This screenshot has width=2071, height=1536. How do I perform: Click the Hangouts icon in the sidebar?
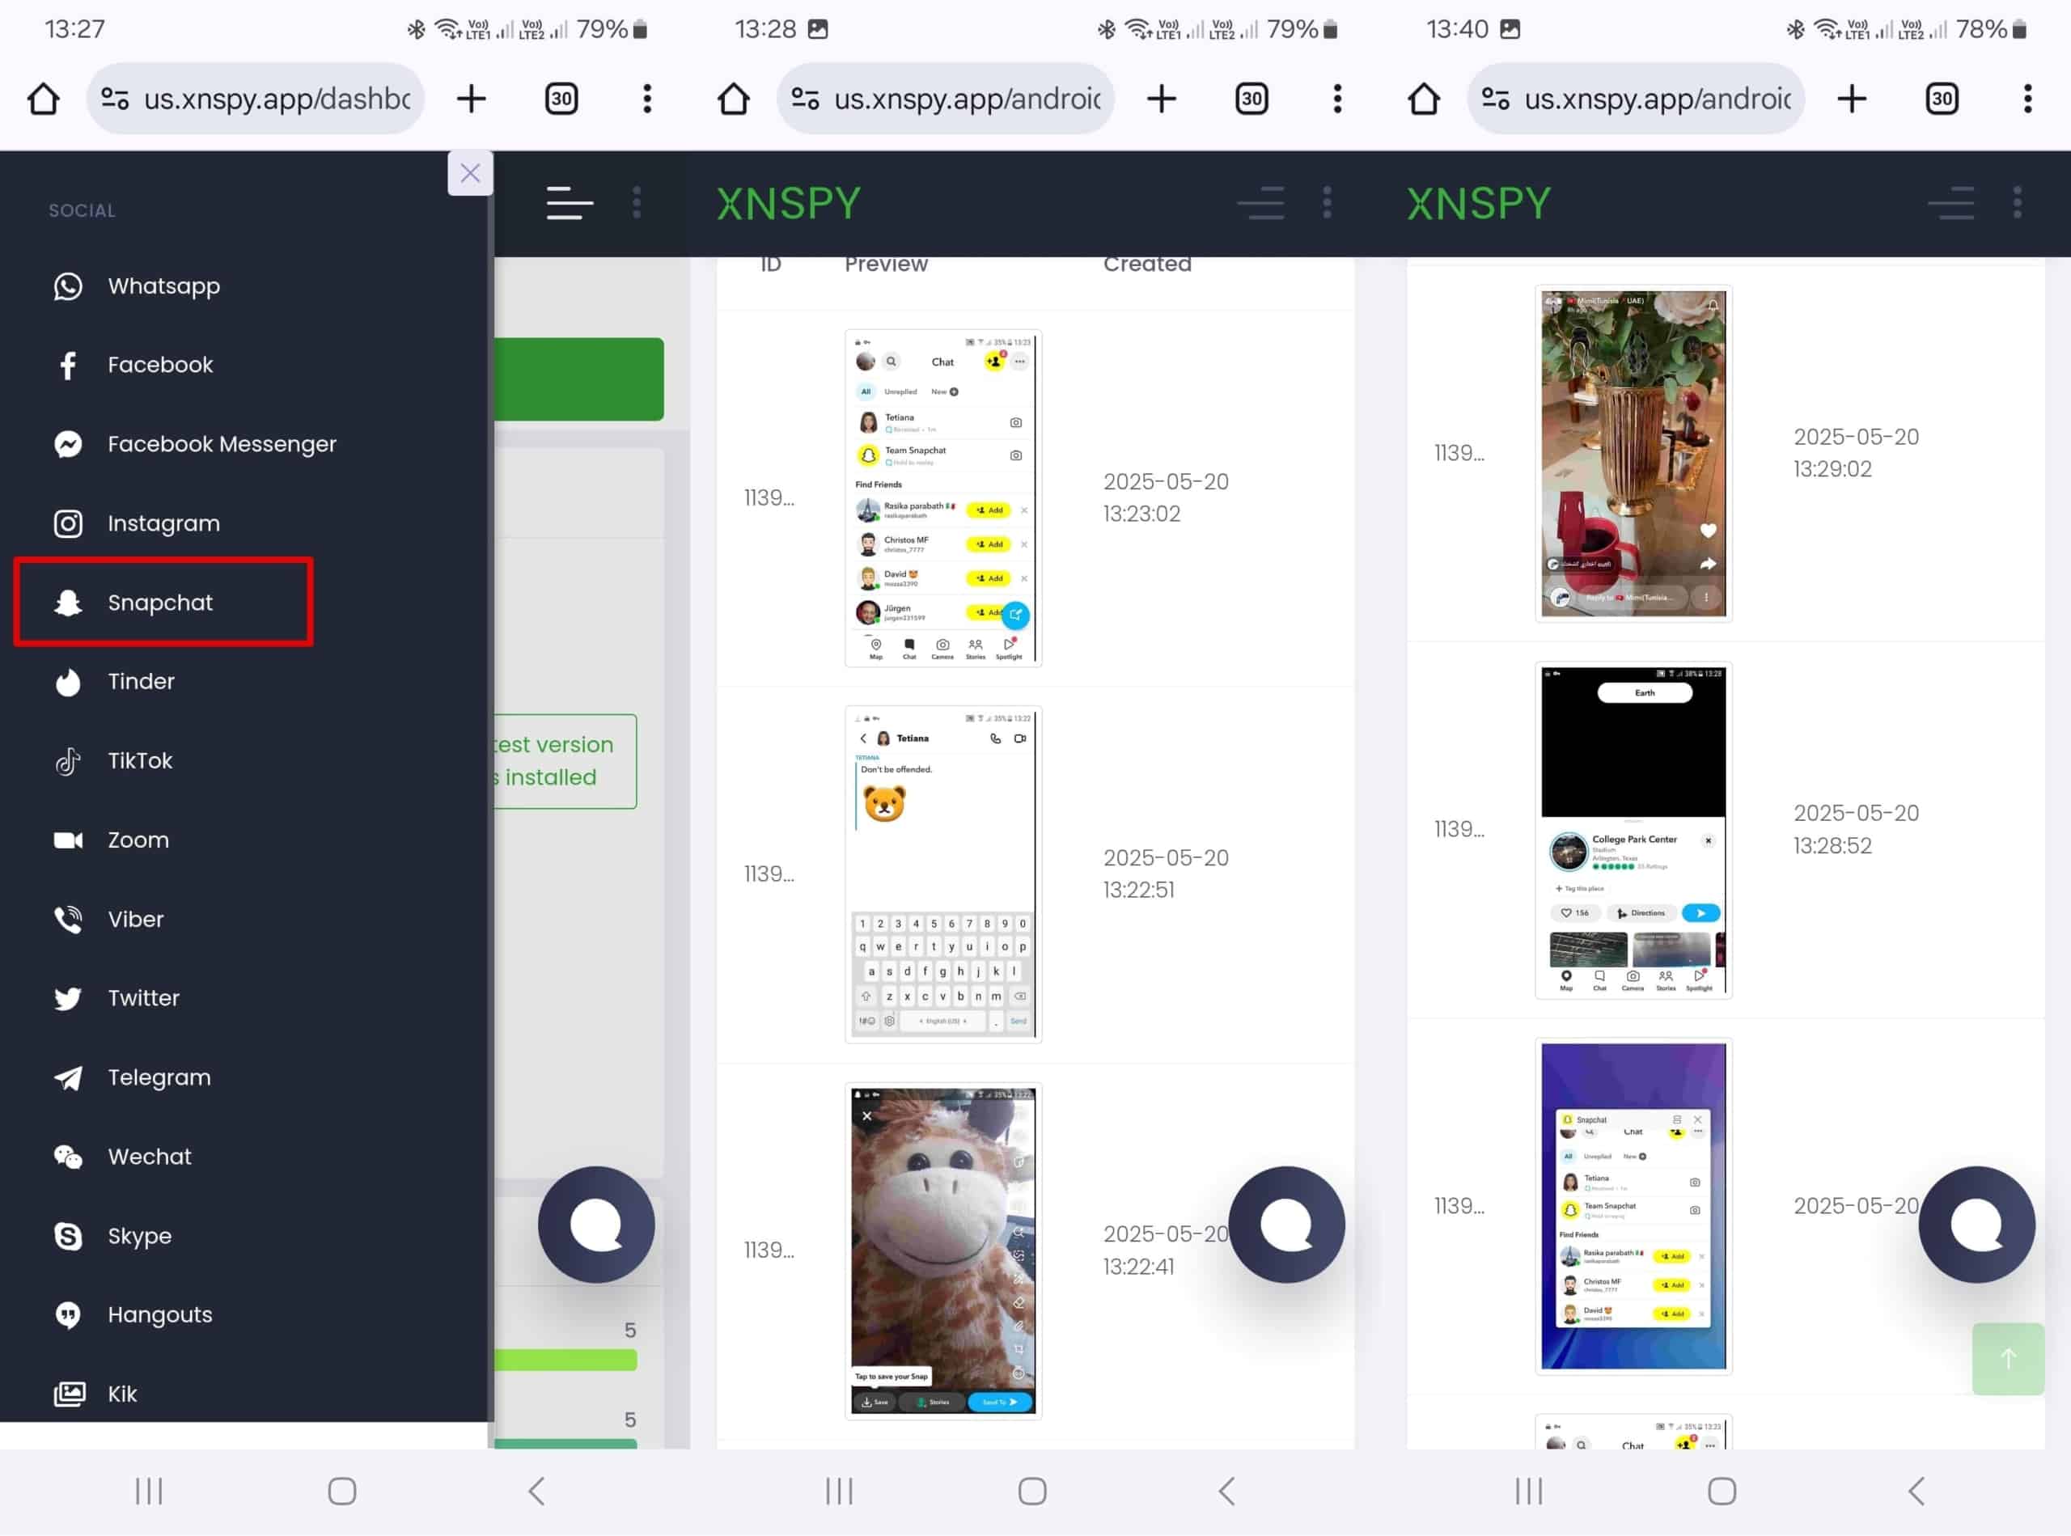tap(68, 1314)
